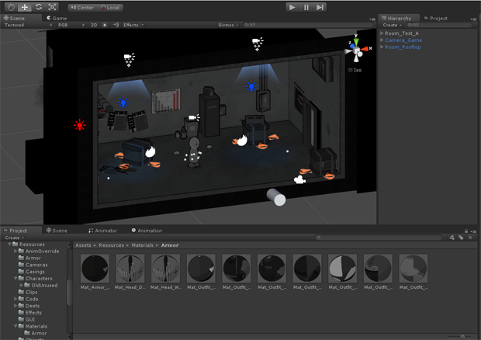This screenshot has height=340, width=481.
Task: Expand Room_Test_A in Hierarchy
Action: click(382, 33)
